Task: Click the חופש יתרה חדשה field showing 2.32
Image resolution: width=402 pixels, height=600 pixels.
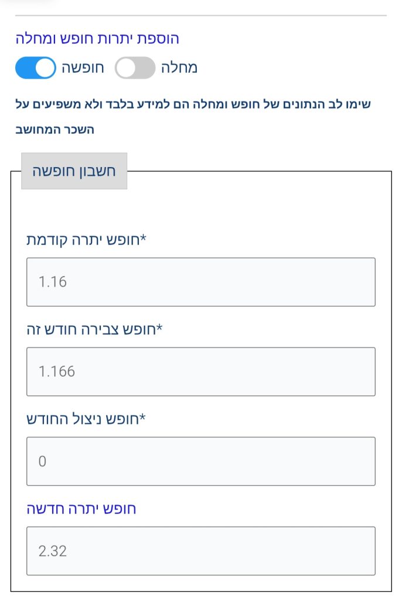Action: point(200,551)
